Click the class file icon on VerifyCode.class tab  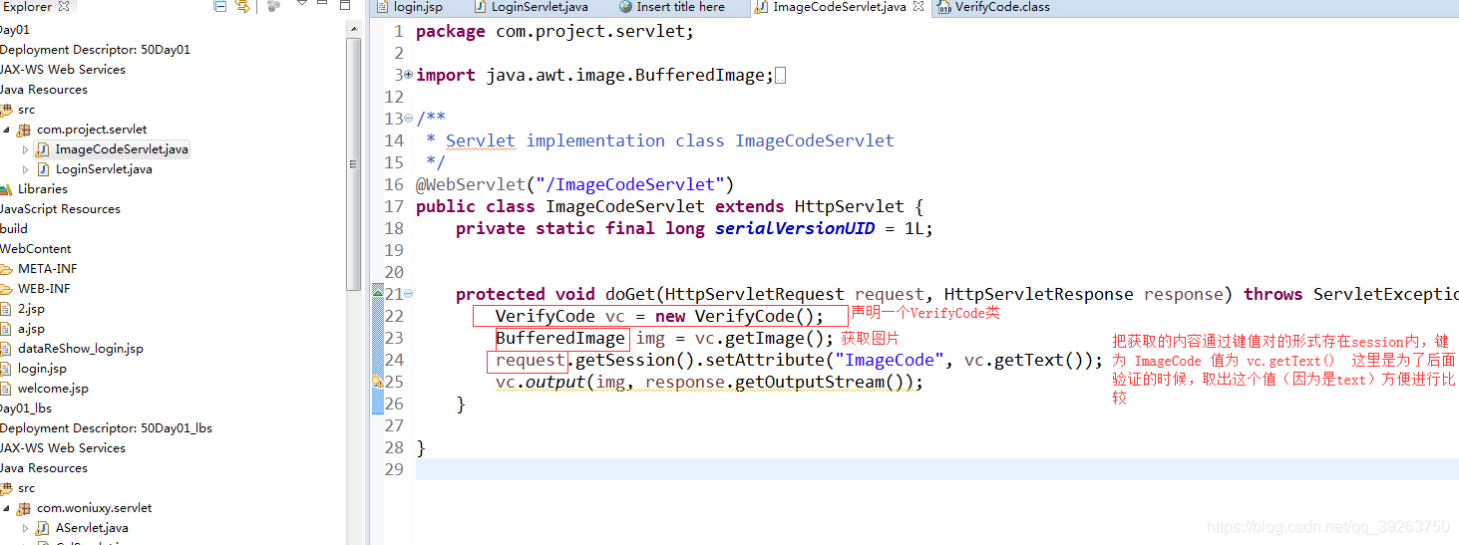[x=943, y=7]
